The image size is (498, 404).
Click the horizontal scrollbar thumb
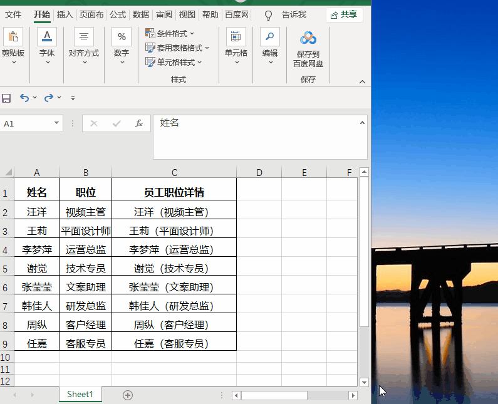coord(274,395)
